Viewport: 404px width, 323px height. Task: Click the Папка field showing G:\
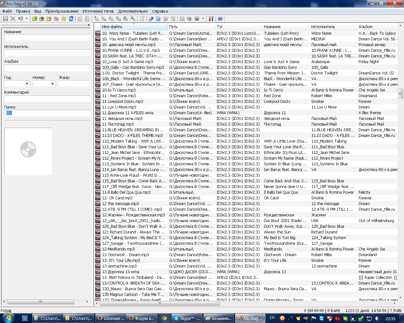pyautogui.click(x=47, y=113)
